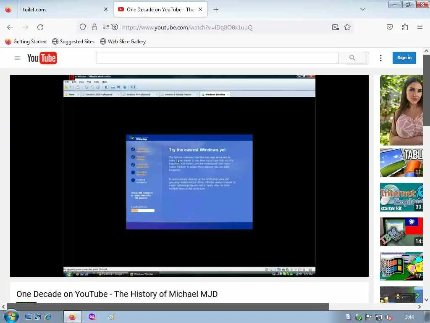The width and height of the screenshot is (430, 323).
Task: Reload the current page
Action: [40, 27]
